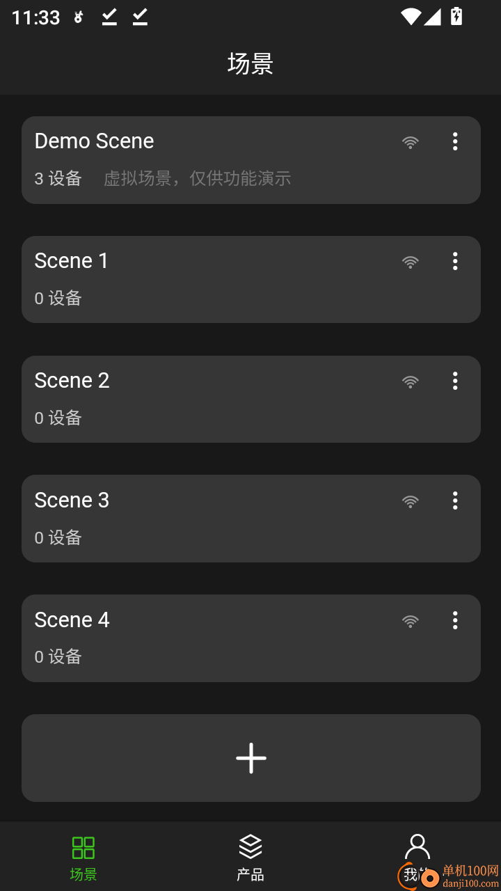Open the profile person icon tab
Screen dimensions: 501x891
tap(417, 847)
